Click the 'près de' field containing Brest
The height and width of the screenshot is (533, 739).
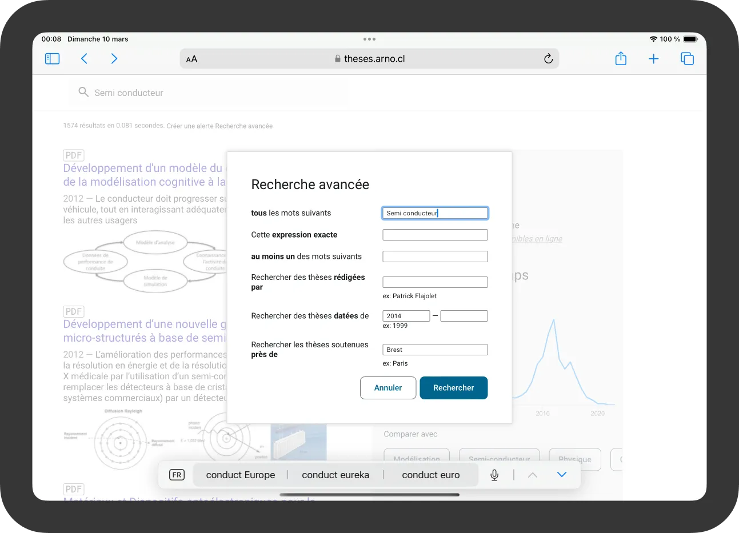coord(435,350)
